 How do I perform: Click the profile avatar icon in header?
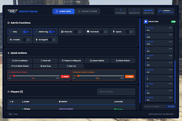pyautogui.click(x=160, y=11)
